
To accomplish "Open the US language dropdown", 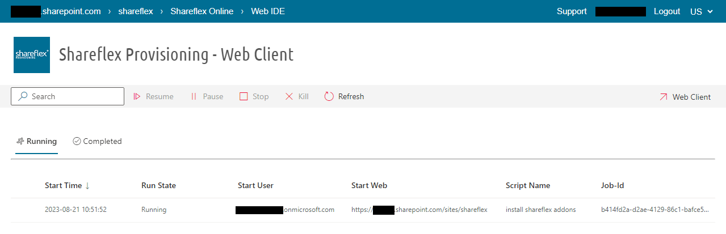I will point(702,11).
